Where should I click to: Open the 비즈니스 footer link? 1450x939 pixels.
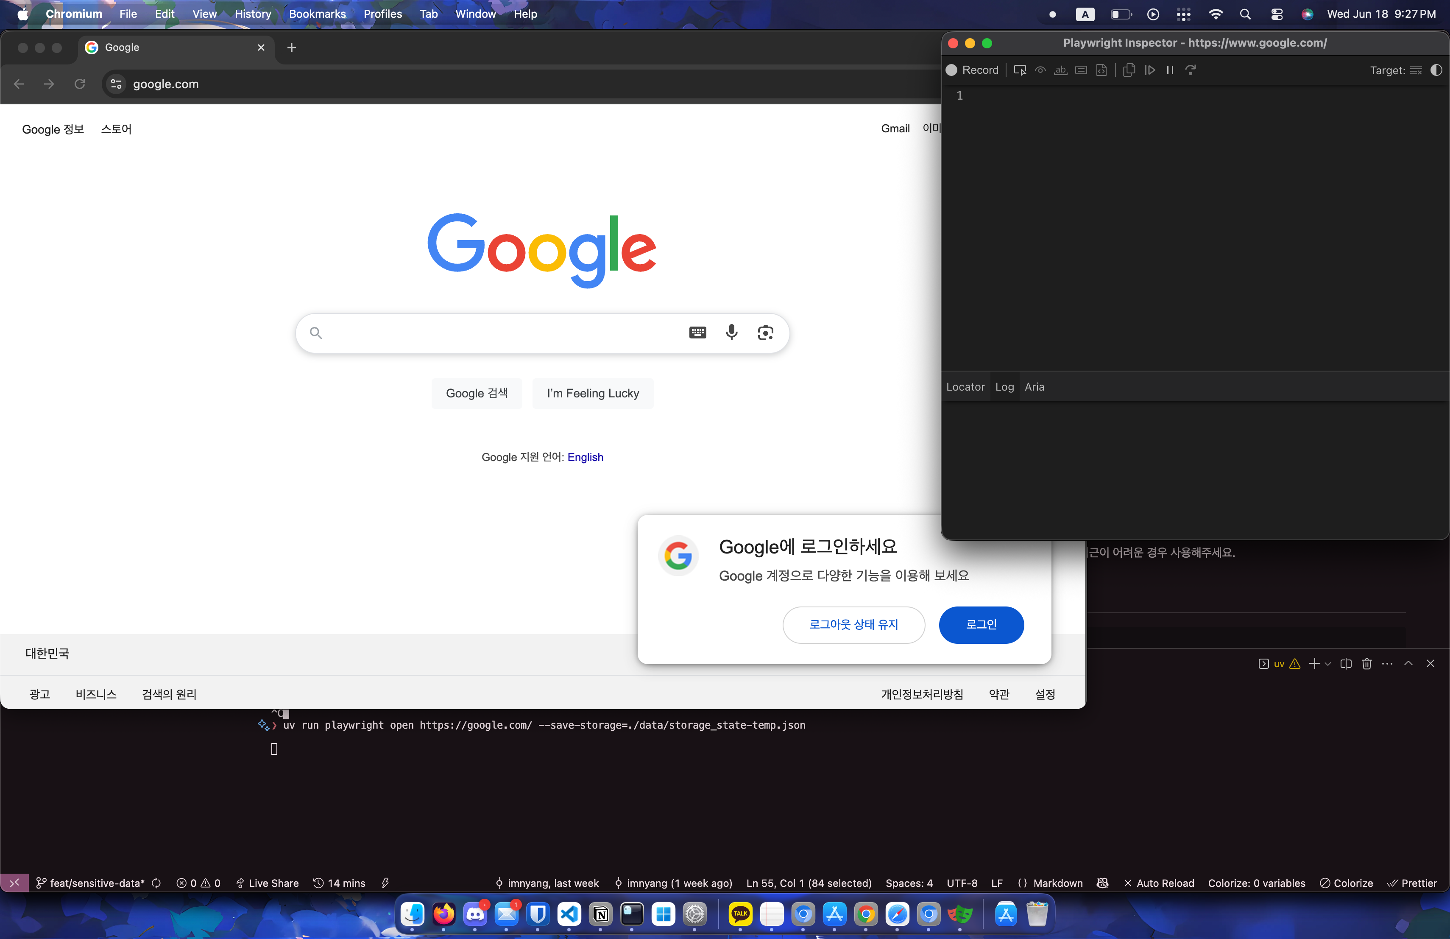pos(96,694)
